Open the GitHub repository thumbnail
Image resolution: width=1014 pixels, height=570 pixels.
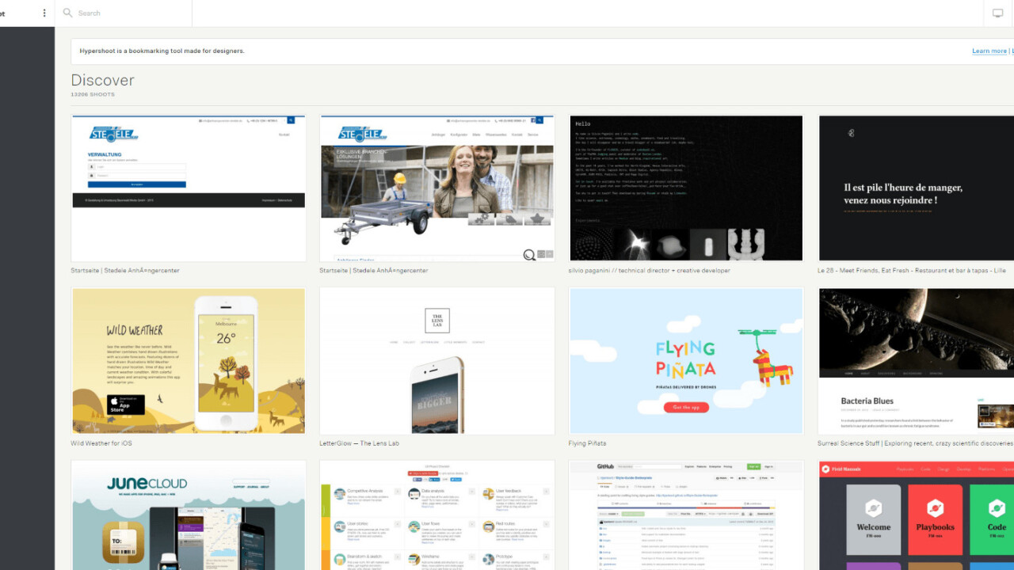click(686, 515)
